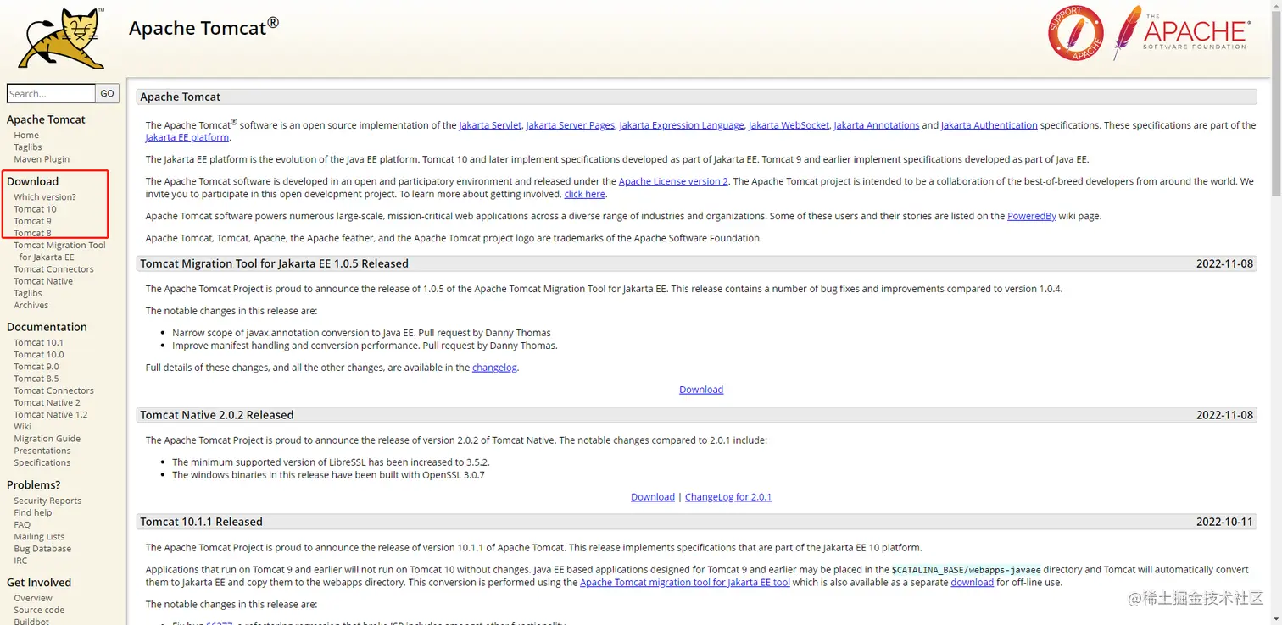1282x625 pixels.
Task: Focus the Search input field
Action: 51,93
